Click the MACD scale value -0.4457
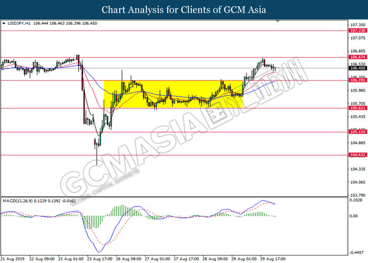The image size is (368, 263). (356, 252)
